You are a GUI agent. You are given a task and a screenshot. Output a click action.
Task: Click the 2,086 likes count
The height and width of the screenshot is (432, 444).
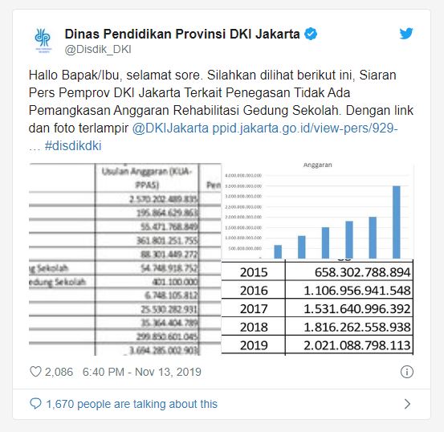click(59, 372)
